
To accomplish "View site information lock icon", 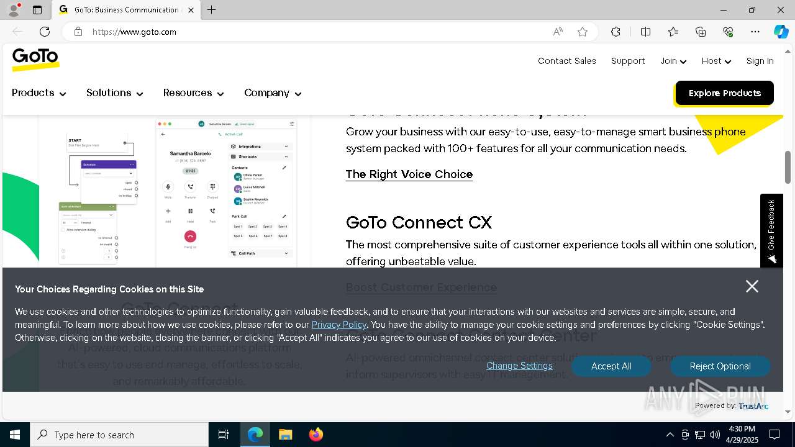I will pos(78,32).
